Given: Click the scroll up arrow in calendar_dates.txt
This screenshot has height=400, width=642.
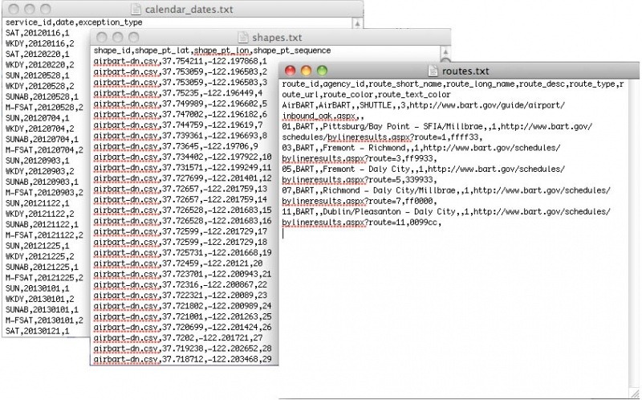Looking at the screenshot, I should [357, 23].
